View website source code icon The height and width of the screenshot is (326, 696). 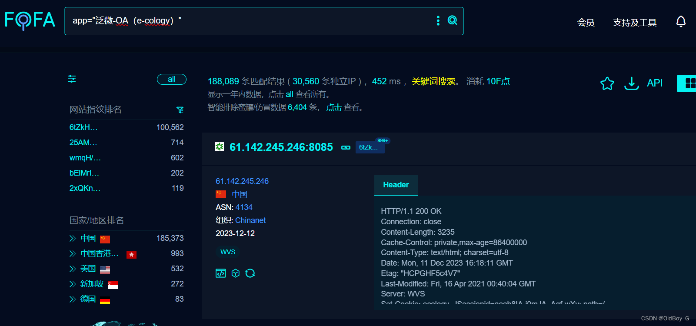point(221,273)
